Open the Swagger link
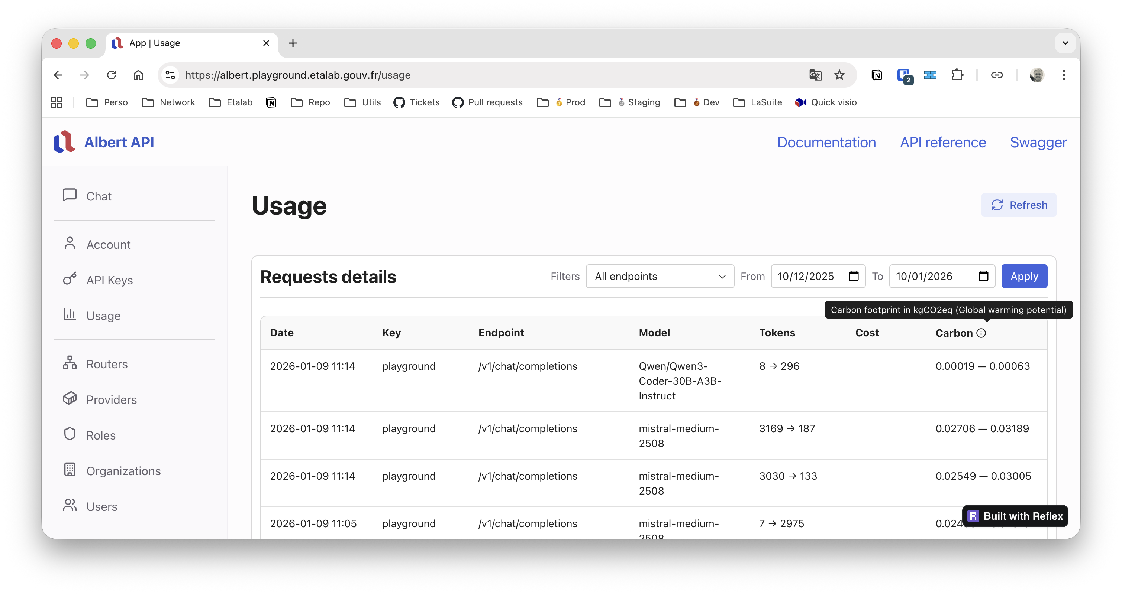 (x=1038, y=142)
